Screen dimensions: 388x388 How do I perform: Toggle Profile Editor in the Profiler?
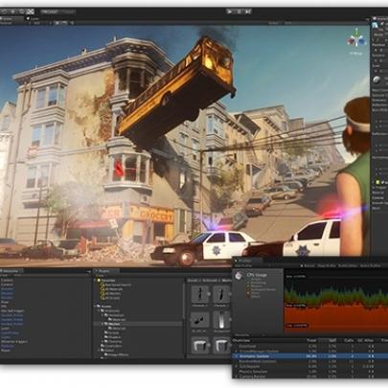tap(348, 265)
